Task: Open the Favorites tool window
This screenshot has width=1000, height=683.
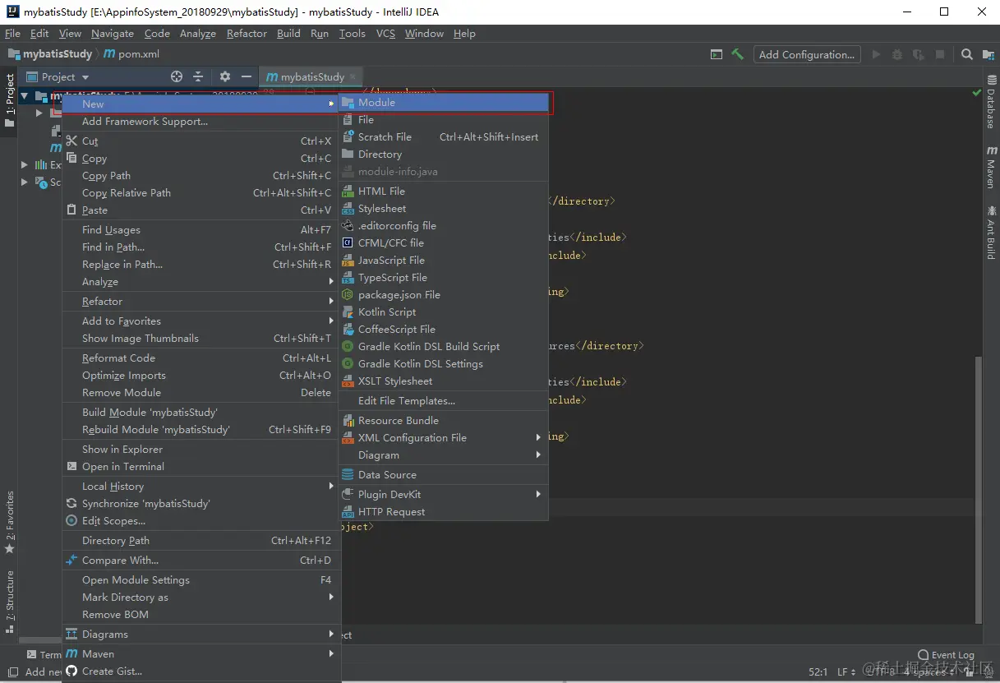Action: coord(10,522)
